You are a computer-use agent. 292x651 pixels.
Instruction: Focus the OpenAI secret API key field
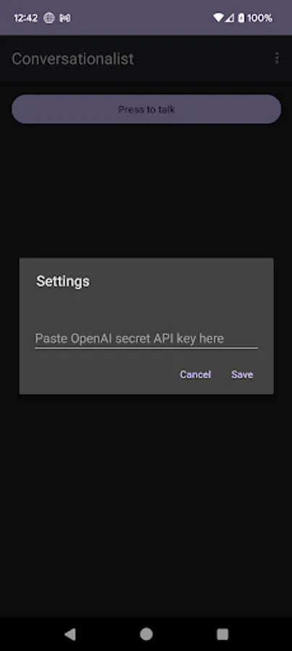coord(146,339)
